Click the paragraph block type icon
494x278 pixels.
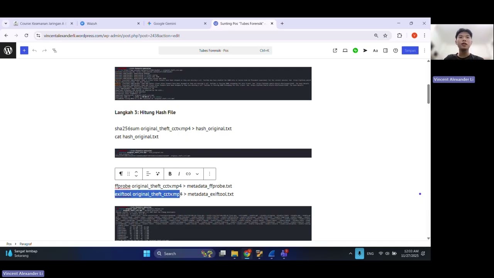click(121, 174)
